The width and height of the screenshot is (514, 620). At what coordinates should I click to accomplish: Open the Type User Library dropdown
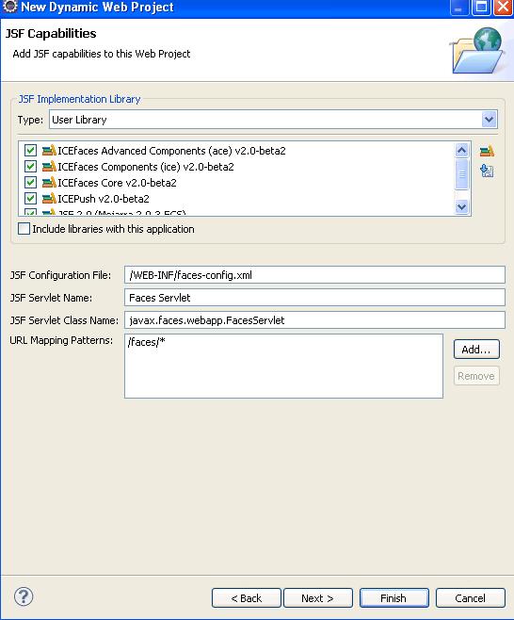click(x=489, y=119)
